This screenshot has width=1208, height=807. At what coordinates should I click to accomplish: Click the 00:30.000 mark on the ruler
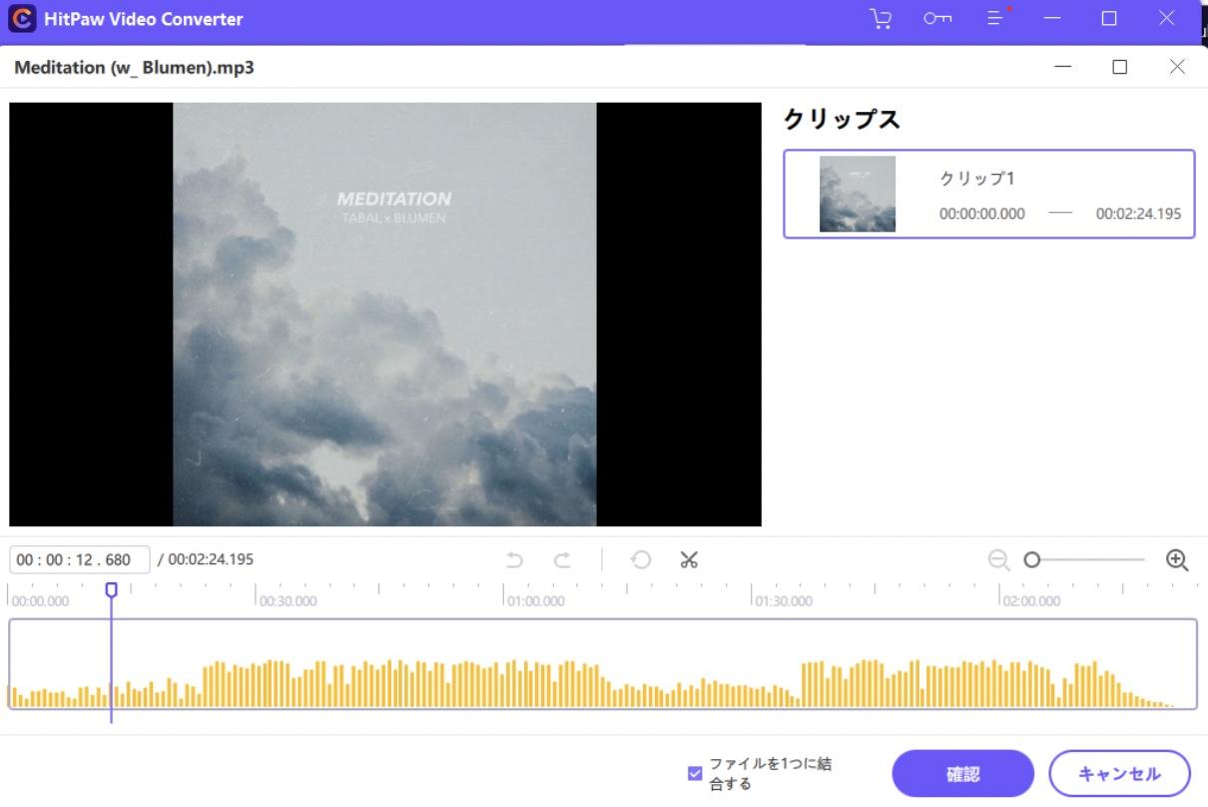click(x=288, y=601)
